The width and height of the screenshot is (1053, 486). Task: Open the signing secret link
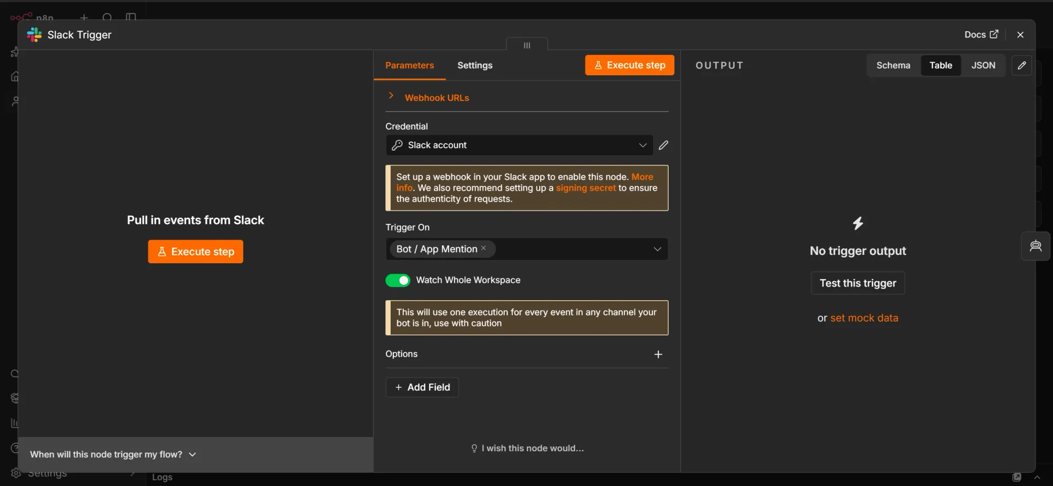pyautogui.click(x=585, y=188)
